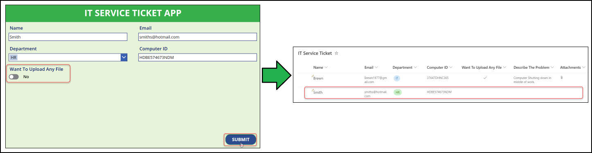Open the Describe The Problem column menu
The image size is (592, 153).
552,67
